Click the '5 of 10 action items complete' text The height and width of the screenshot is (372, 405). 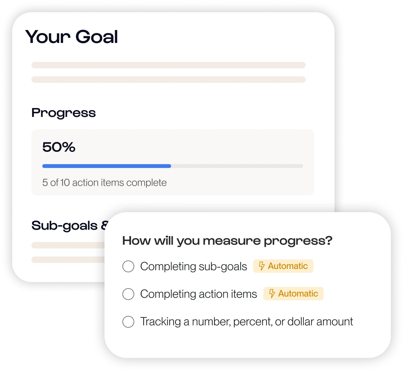[104, 183]
